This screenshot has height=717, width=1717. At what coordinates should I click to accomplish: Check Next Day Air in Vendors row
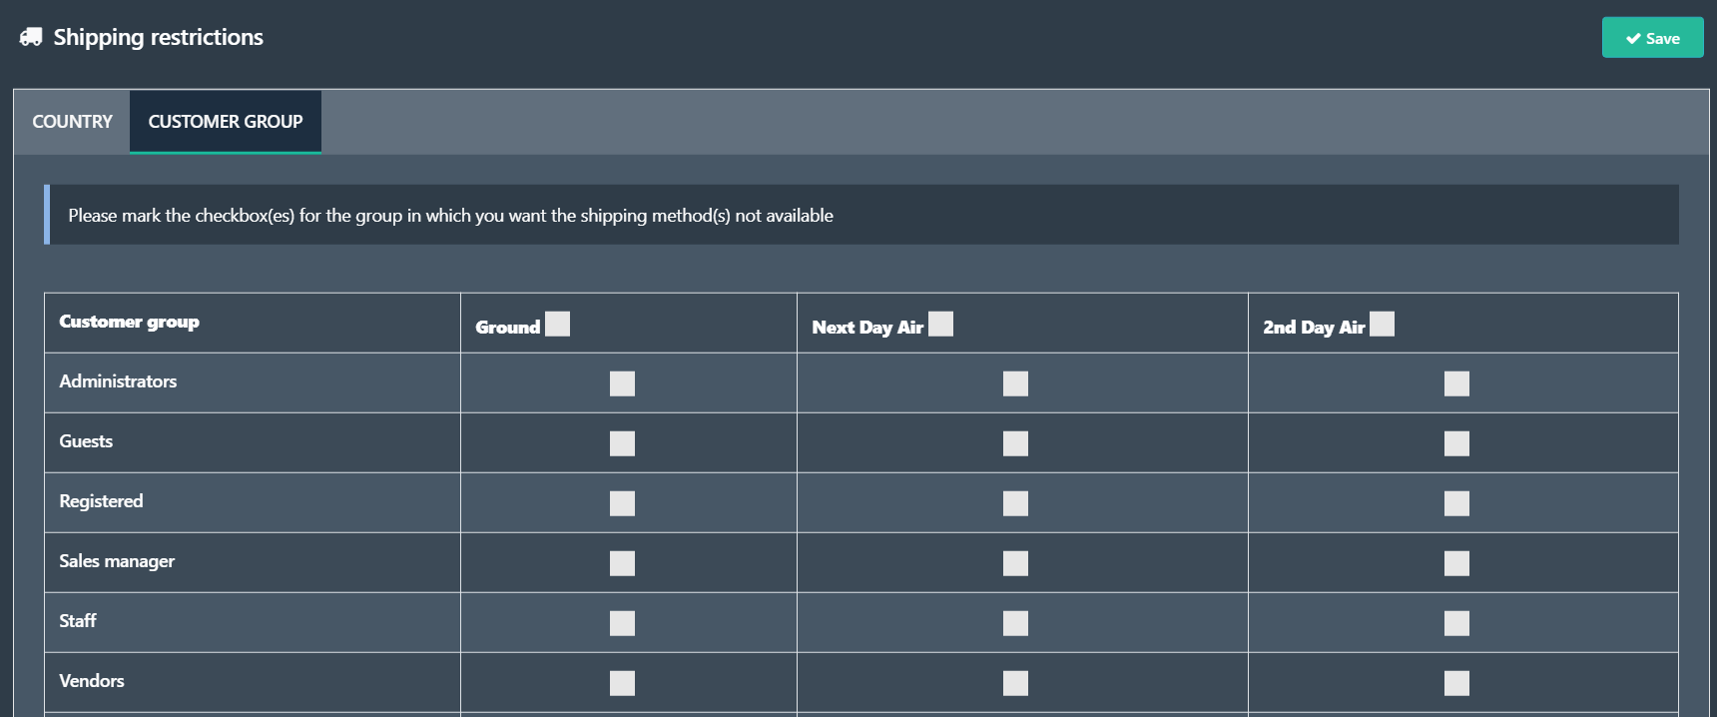[1015, 683]
